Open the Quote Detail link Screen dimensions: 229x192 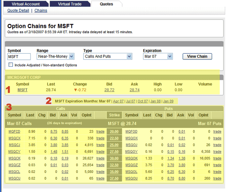pyautogui.click(x=18, y=11)
